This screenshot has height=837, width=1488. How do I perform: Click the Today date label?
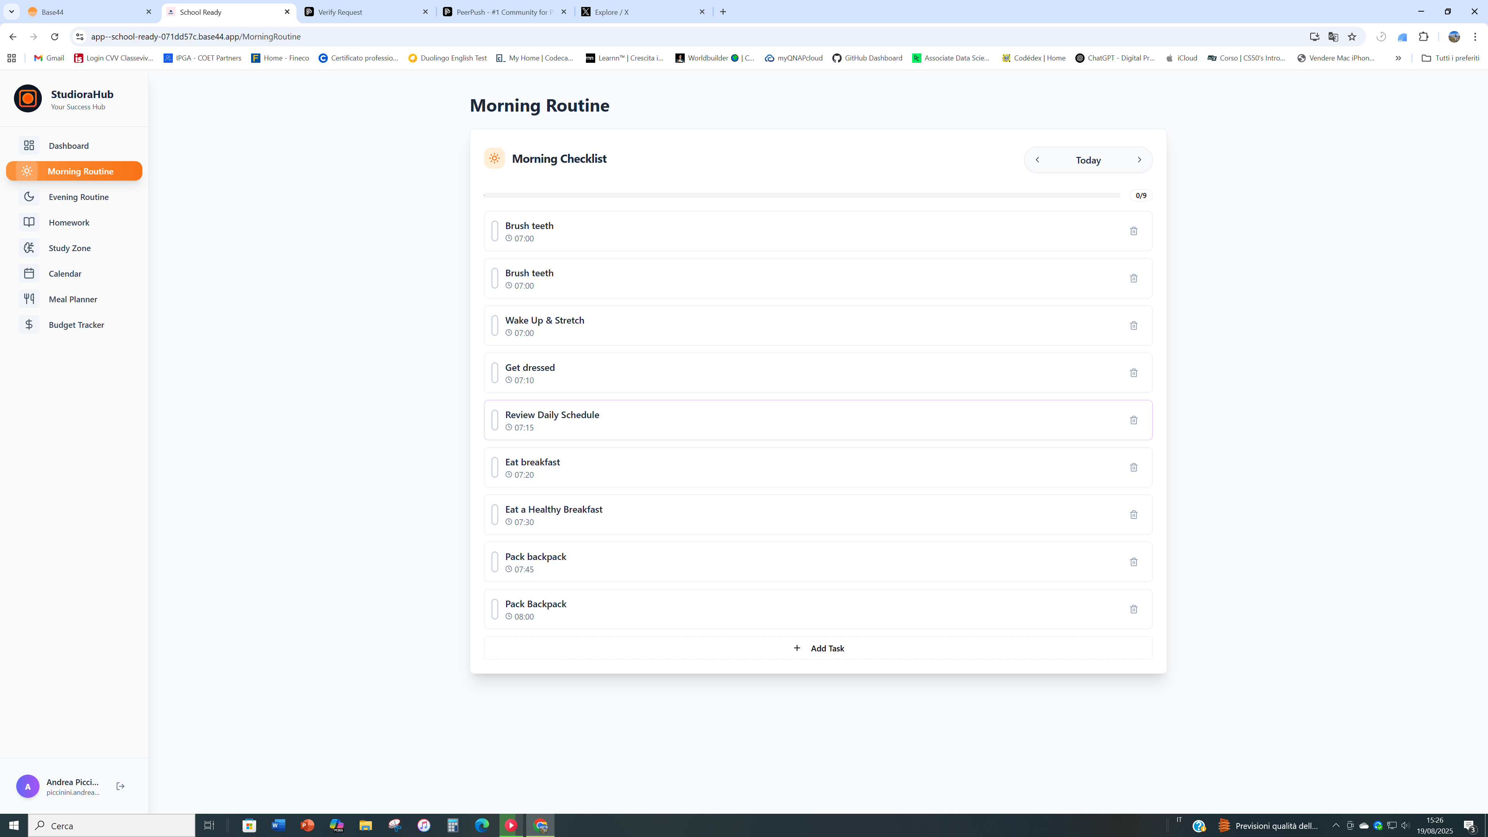tap(1088, 160)
